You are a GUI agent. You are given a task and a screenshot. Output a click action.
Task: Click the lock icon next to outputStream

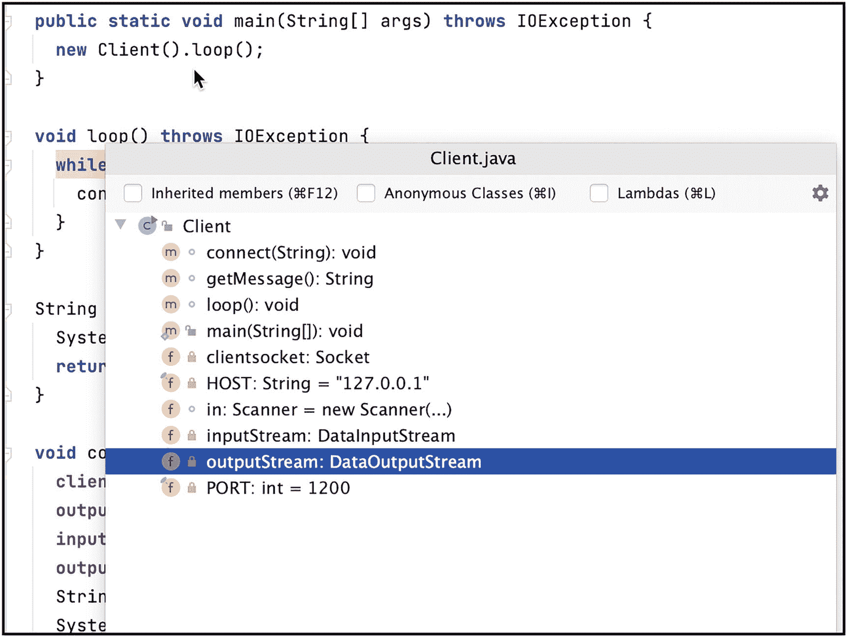(x=192, y=461)
